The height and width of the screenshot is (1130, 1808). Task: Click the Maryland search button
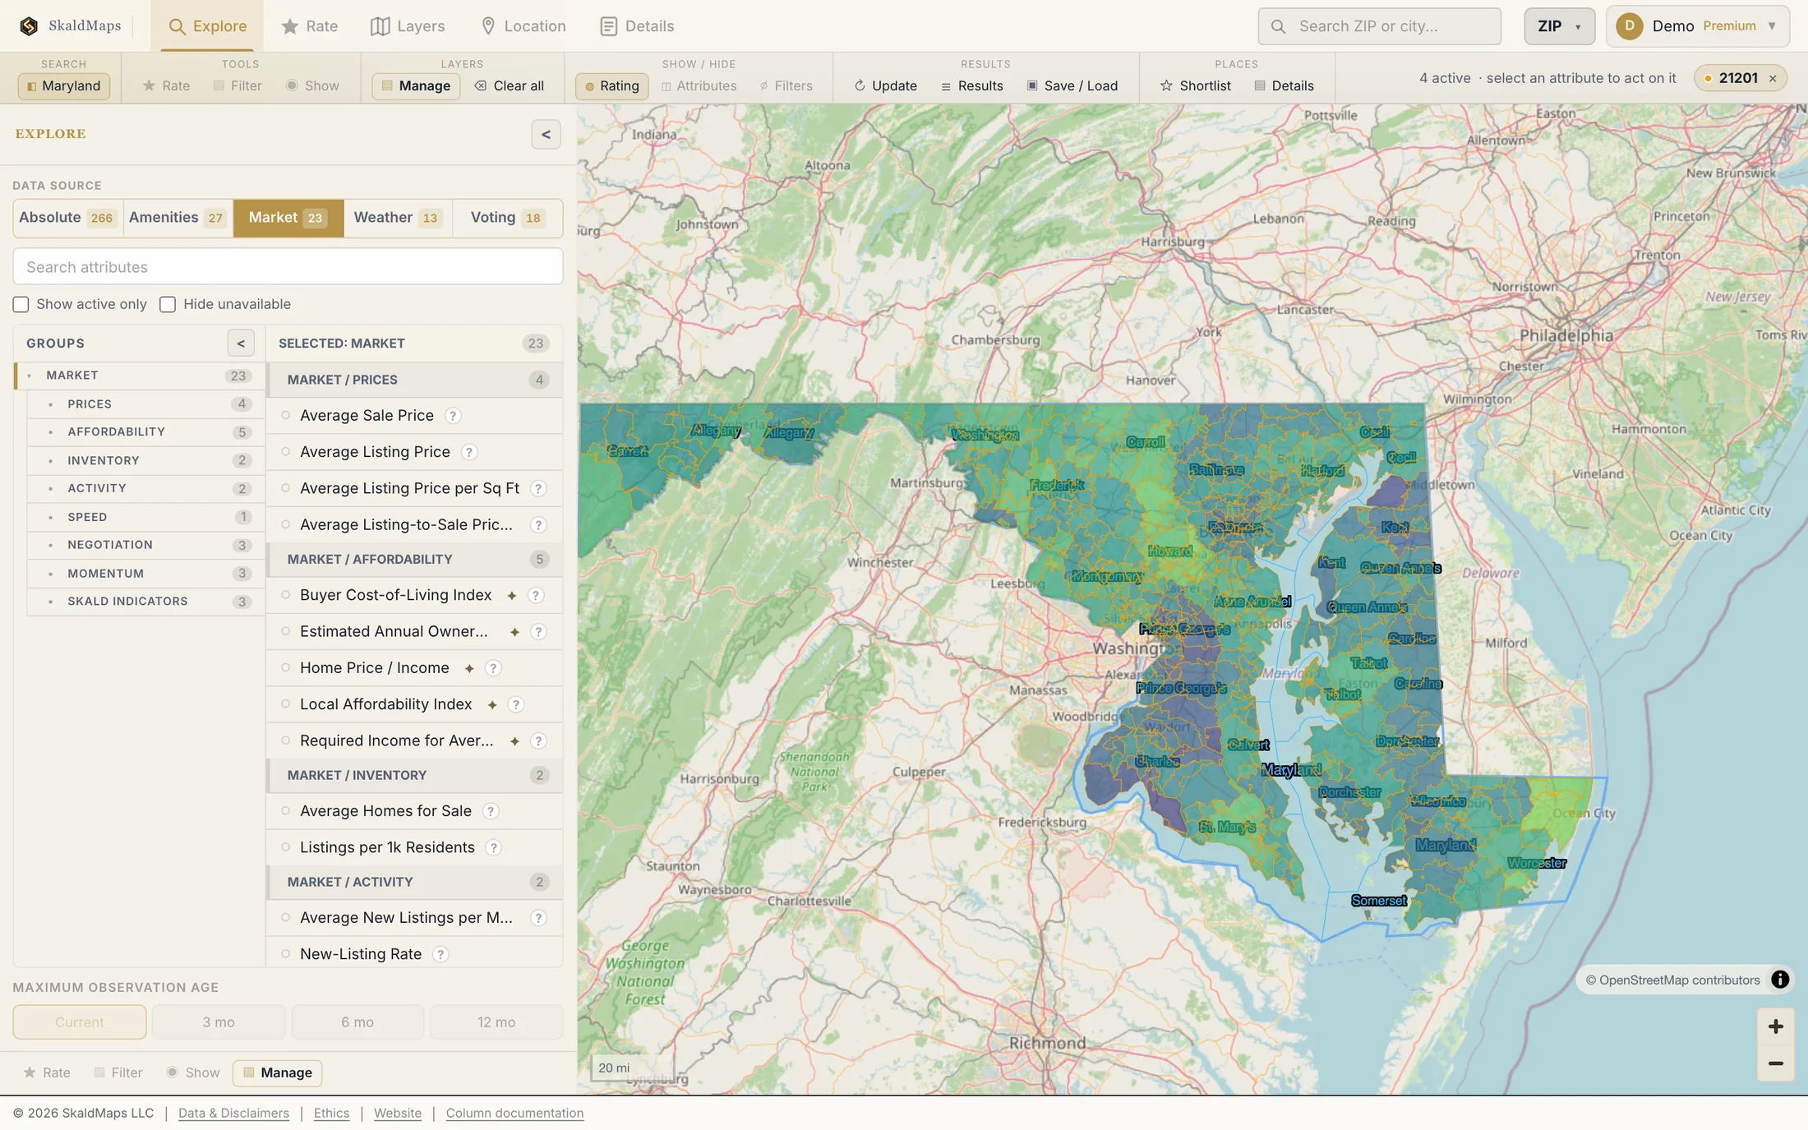point(64,85)
